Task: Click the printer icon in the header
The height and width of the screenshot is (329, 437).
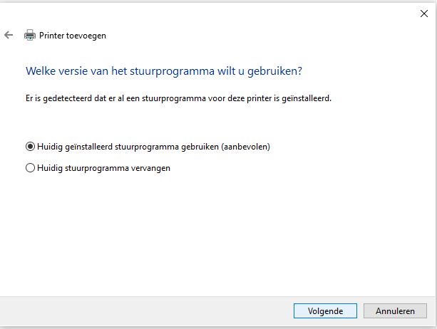Action: tap(29, 35)
